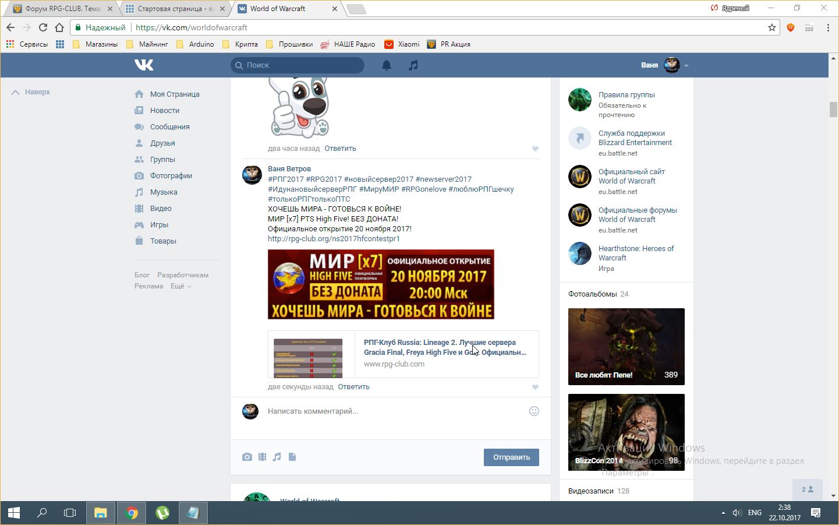Open Крипта bookmarks folder

coord(240,44)
